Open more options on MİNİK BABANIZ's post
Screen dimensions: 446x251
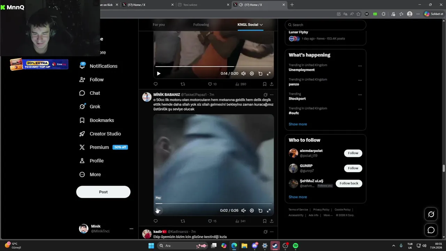[x=272, y=95]
